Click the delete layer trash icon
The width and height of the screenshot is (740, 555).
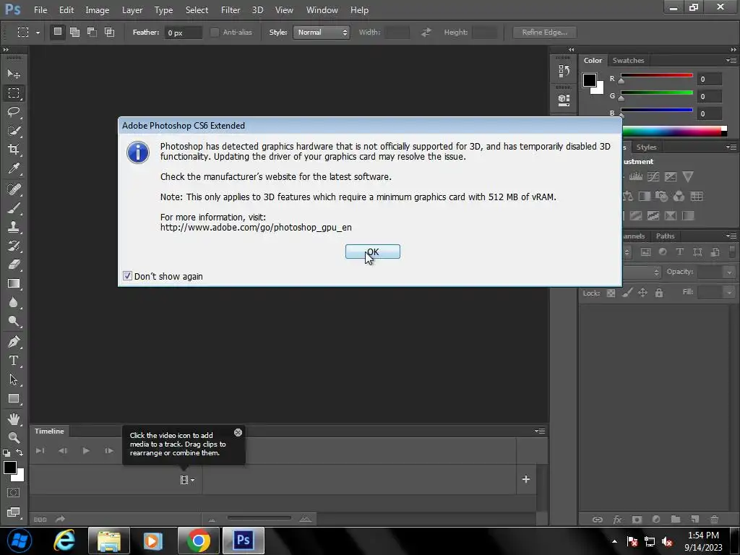point(715,519)
